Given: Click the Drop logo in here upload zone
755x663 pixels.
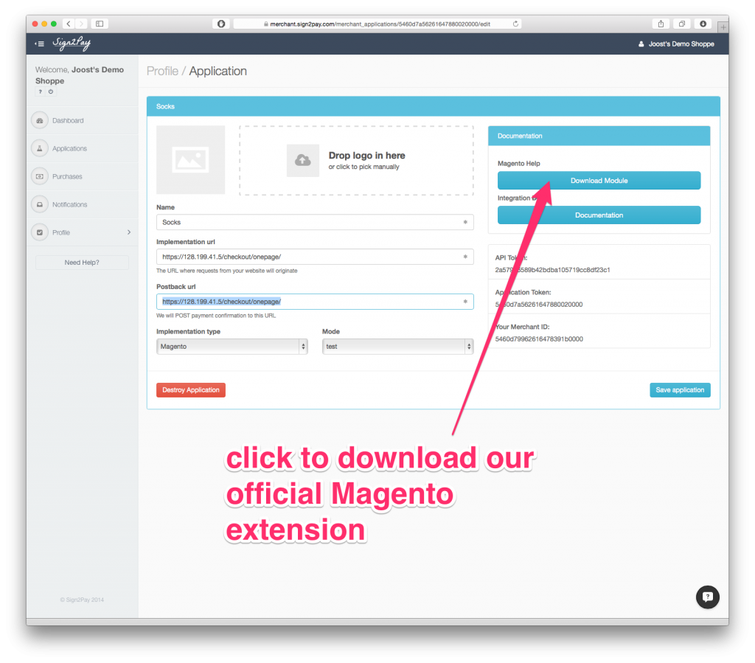Looking at the screenshot, I should 356,161.
